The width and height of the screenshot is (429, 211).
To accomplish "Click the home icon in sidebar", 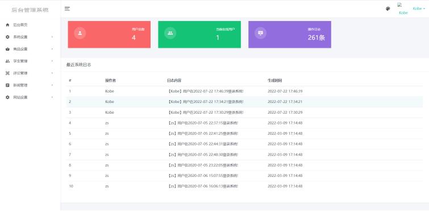I will tap(7, 25).
